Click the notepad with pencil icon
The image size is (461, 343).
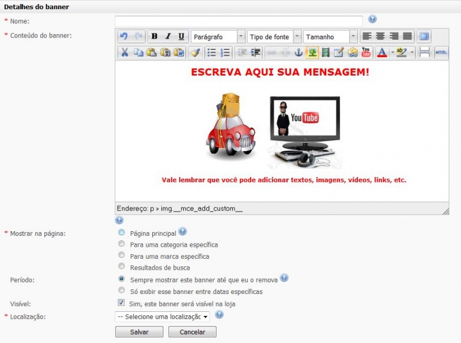click(x=339, y=52)
